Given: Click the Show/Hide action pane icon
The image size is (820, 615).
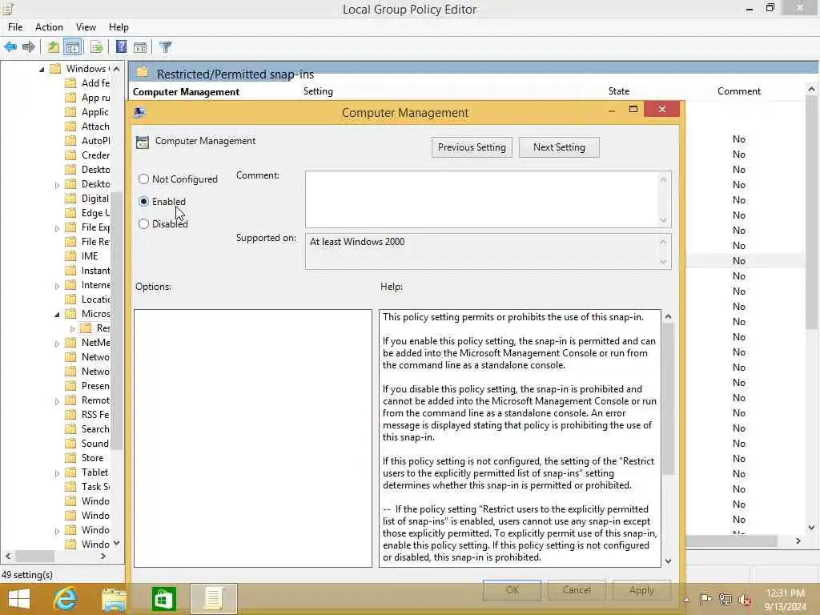Looking at the screenshot, I should 140,47.
